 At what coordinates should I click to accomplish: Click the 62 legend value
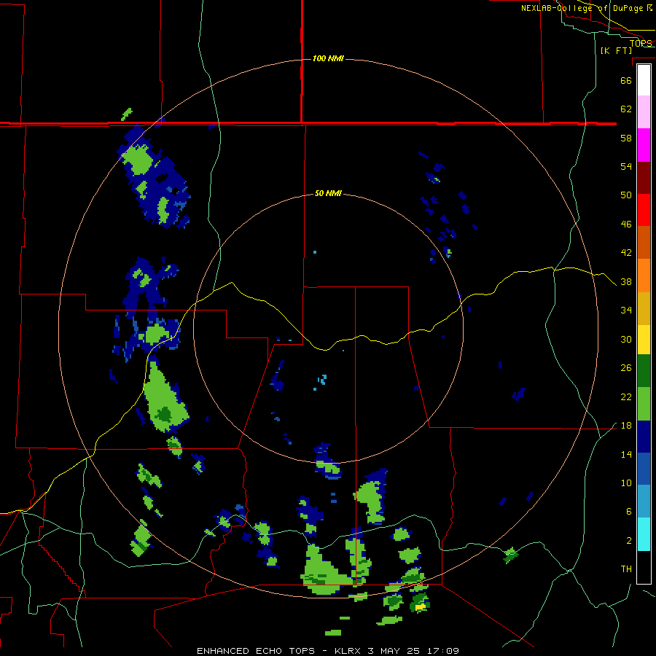tap(626, 109)
